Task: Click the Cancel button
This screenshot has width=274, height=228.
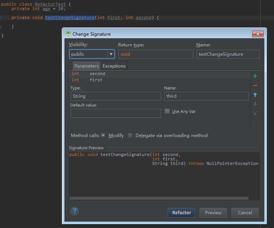Action: pos(245,212)
